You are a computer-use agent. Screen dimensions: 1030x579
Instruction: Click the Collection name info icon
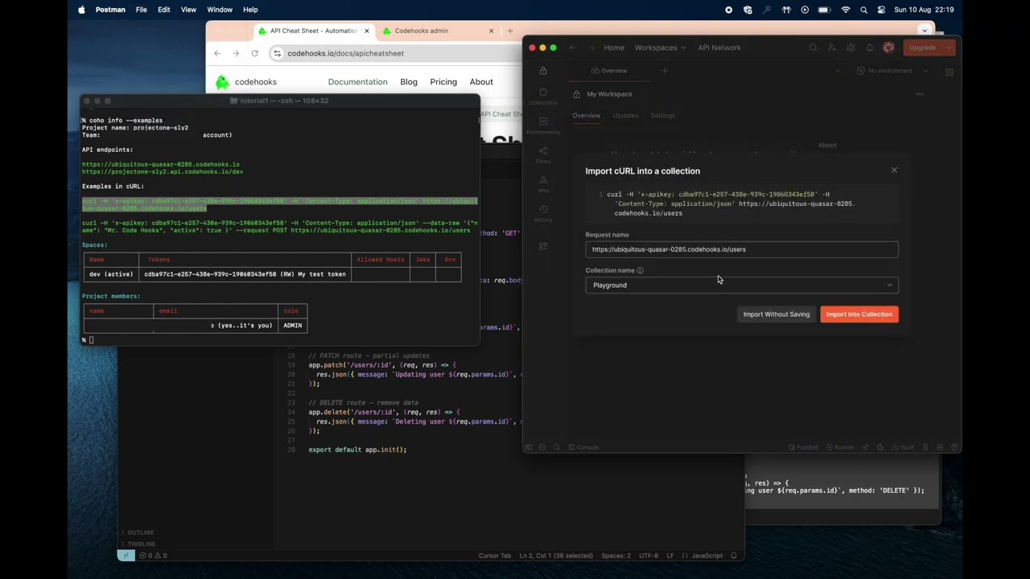coord(640,271)
